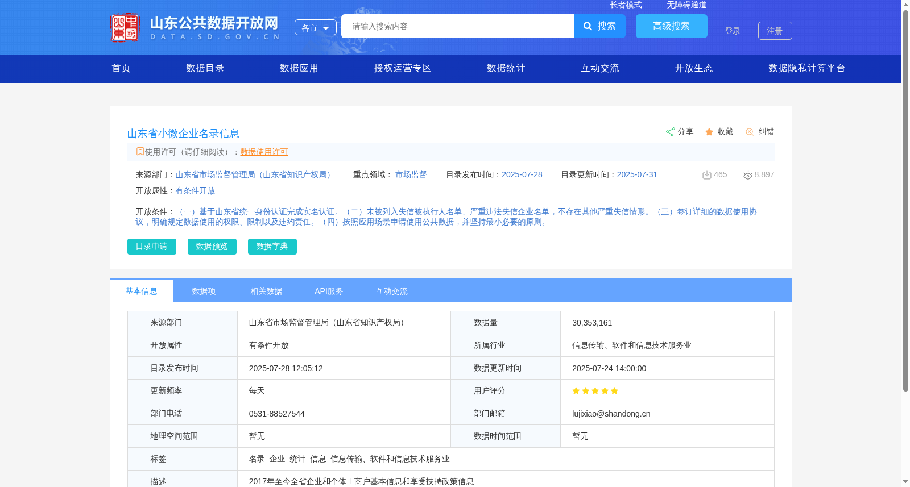910x487 pixels.
Task: Select the API服务 tab
Action: [x=329, y=291]
